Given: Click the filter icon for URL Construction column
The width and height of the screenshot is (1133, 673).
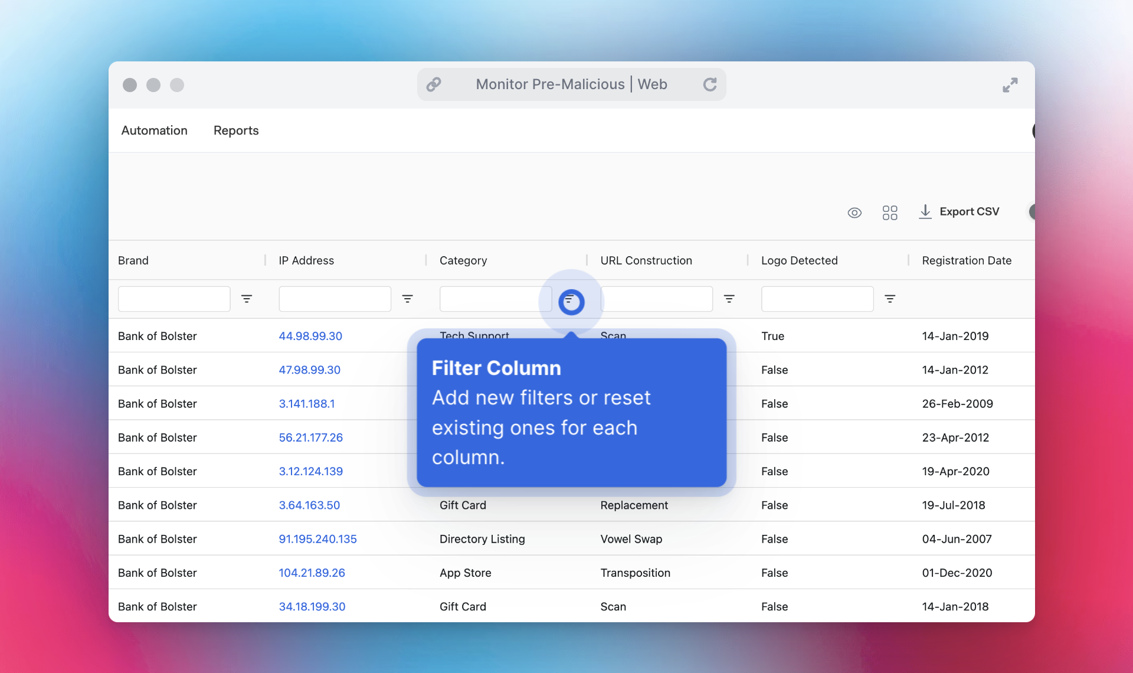Looking at the screenshot, I should pos(729,298).
